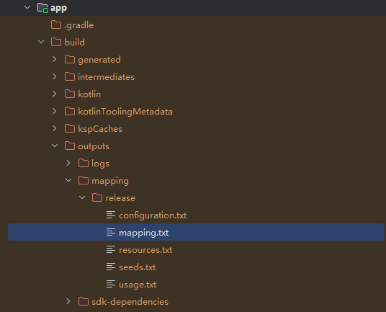Select the outputs folder name
Viewport: 386px width, 312px height.
pyautogui.click(x=94, y=146)
